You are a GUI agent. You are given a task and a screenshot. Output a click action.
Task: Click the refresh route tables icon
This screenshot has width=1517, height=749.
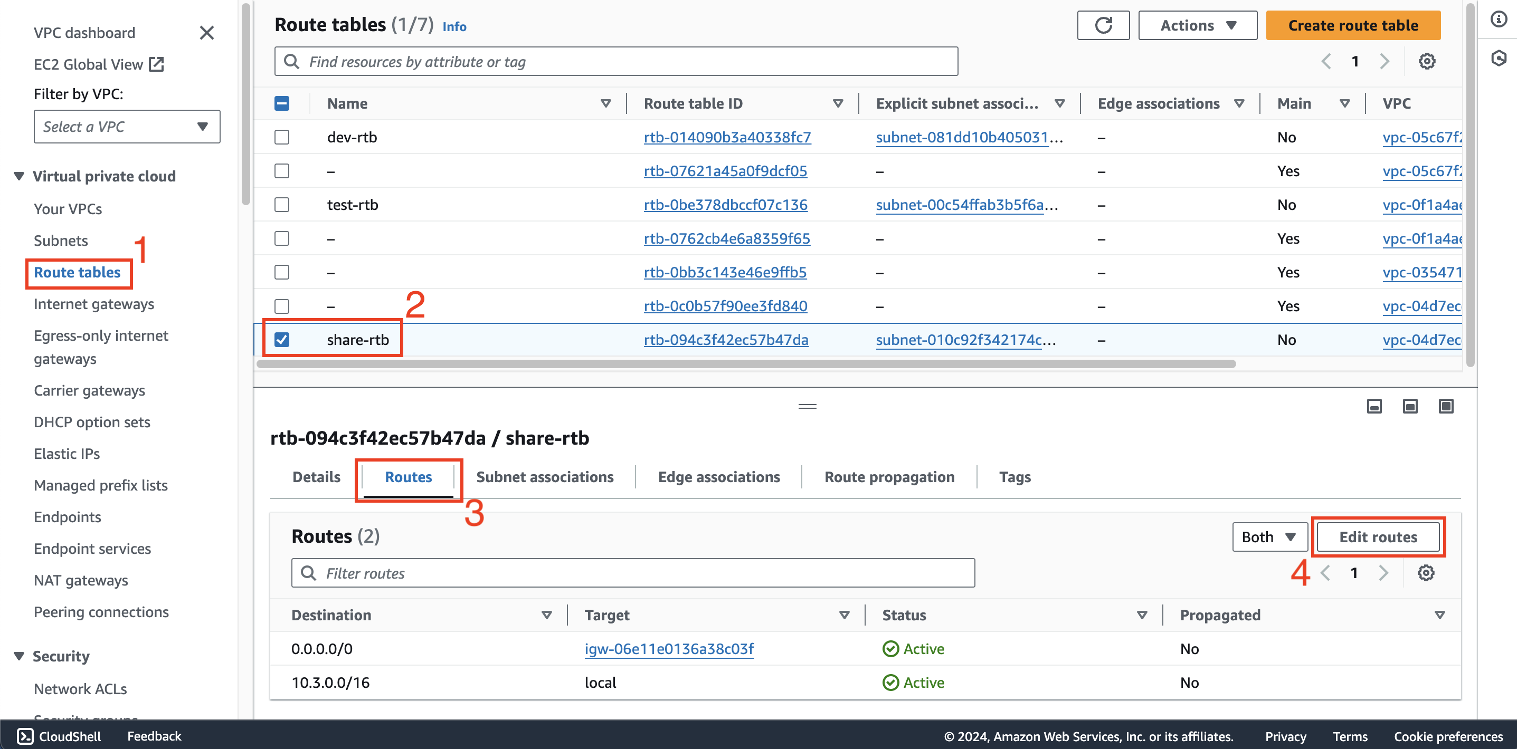point(1103,26)
